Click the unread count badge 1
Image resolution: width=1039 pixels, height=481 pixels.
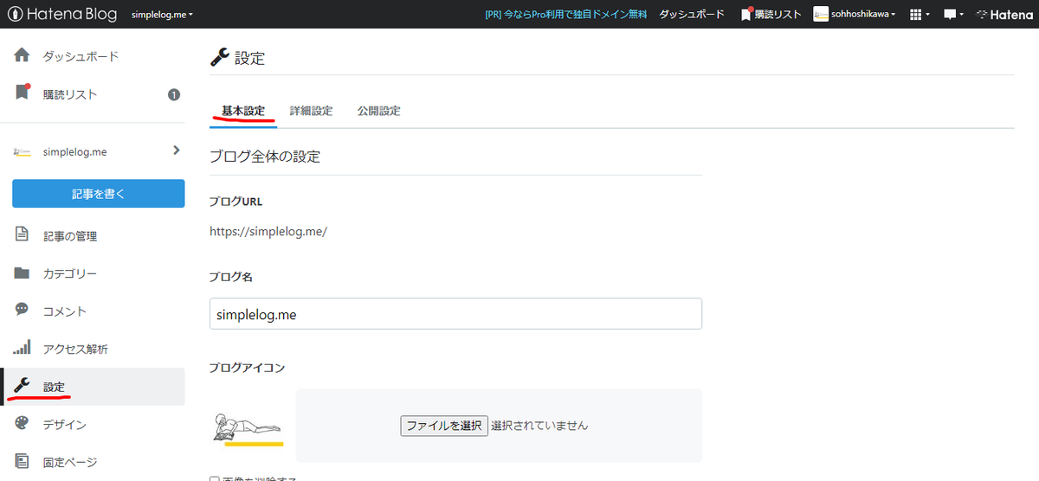point(174,94)
